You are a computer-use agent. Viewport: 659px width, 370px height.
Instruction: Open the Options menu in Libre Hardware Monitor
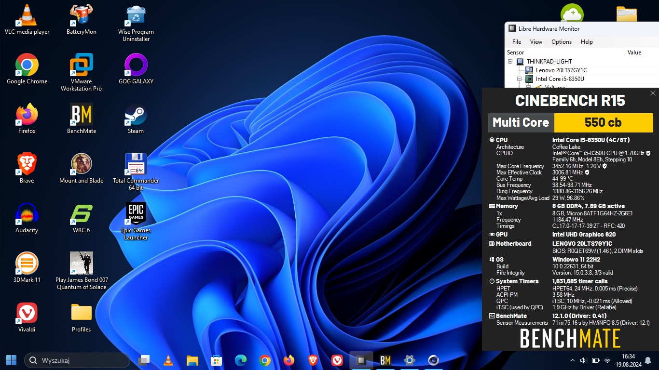click(x=562, y=42)
